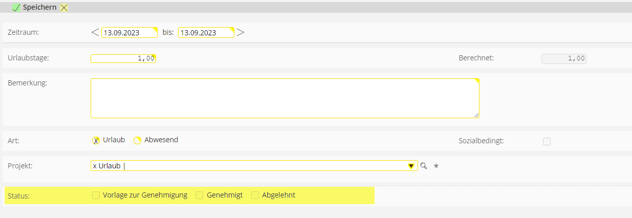Click the Speichern button label
Screen dimensions: 632x218
coord(39,8)
